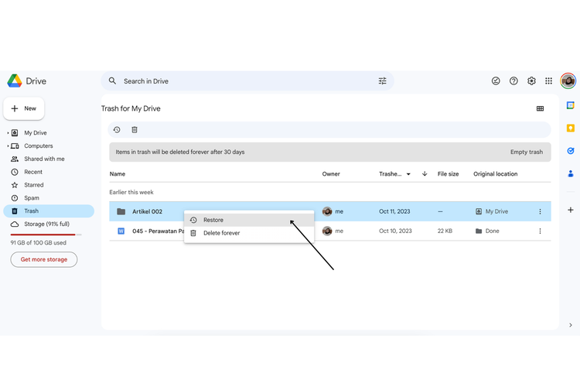Click the offline ready status checkmark icon
580x387 pixels.
[x=496, y=81]
